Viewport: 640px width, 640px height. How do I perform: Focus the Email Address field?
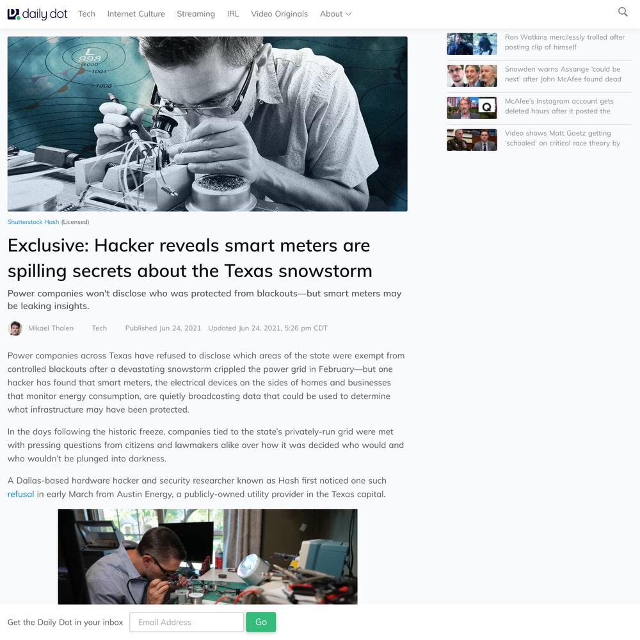point(186,621)
